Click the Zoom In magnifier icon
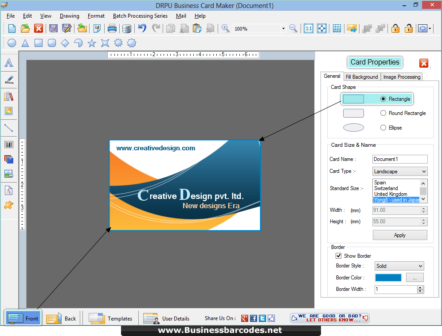Viewport: 442px width, 336px height. (225, 28)
